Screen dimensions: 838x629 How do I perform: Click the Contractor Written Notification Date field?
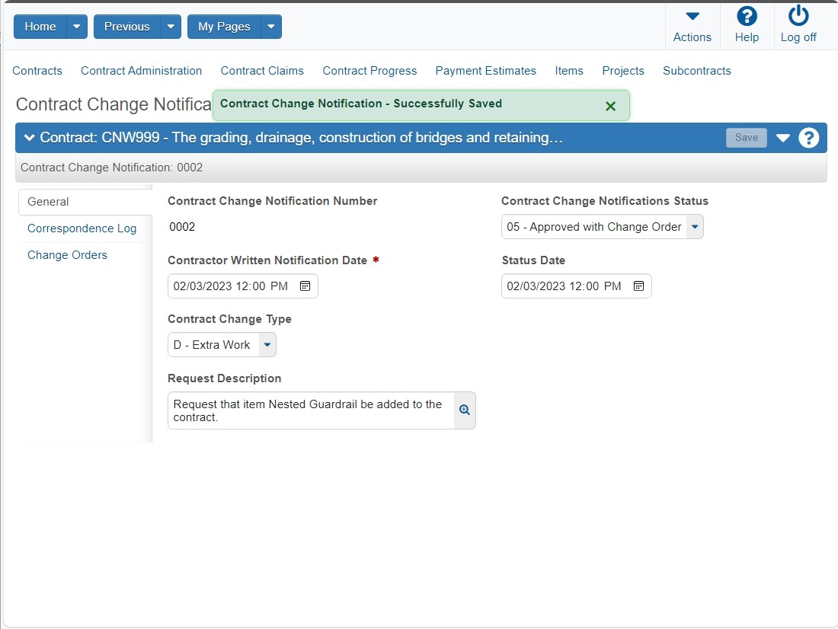point(242,286)
